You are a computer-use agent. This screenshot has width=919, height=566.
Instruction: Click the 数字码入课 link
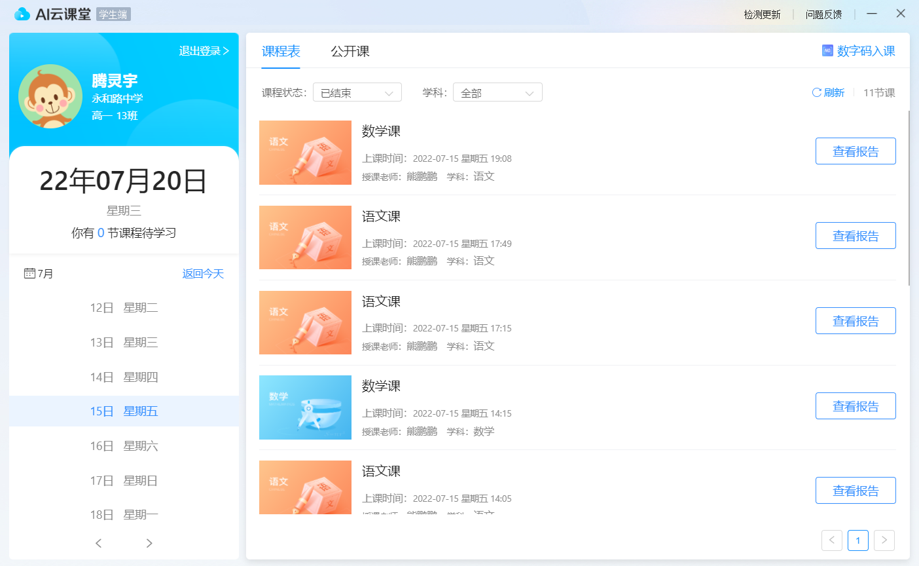866,51
